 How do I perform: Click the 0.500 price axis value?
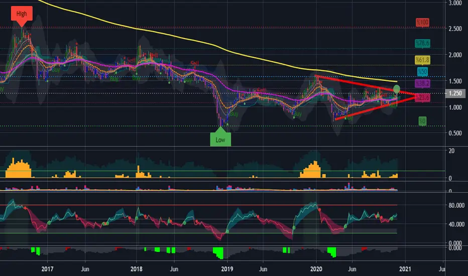(455, 133)
